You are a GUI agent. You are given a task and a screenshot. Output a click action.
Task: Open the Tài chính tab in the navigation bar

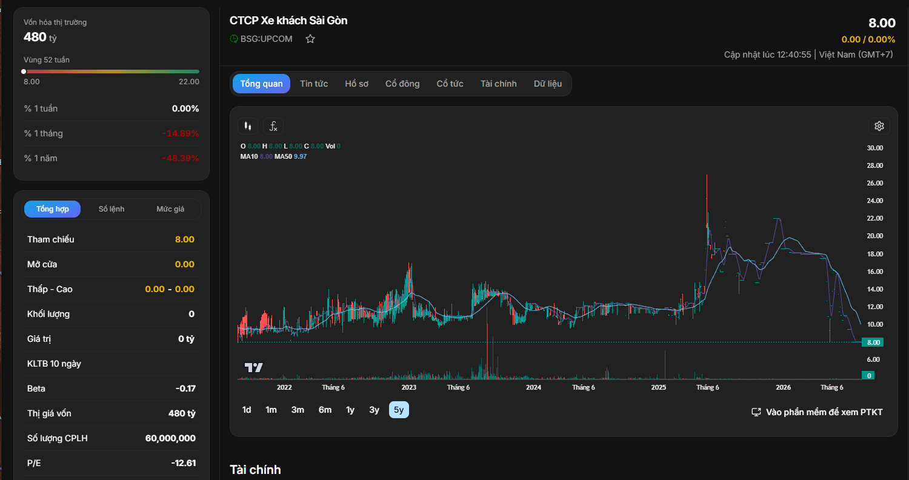pos(499,84)
